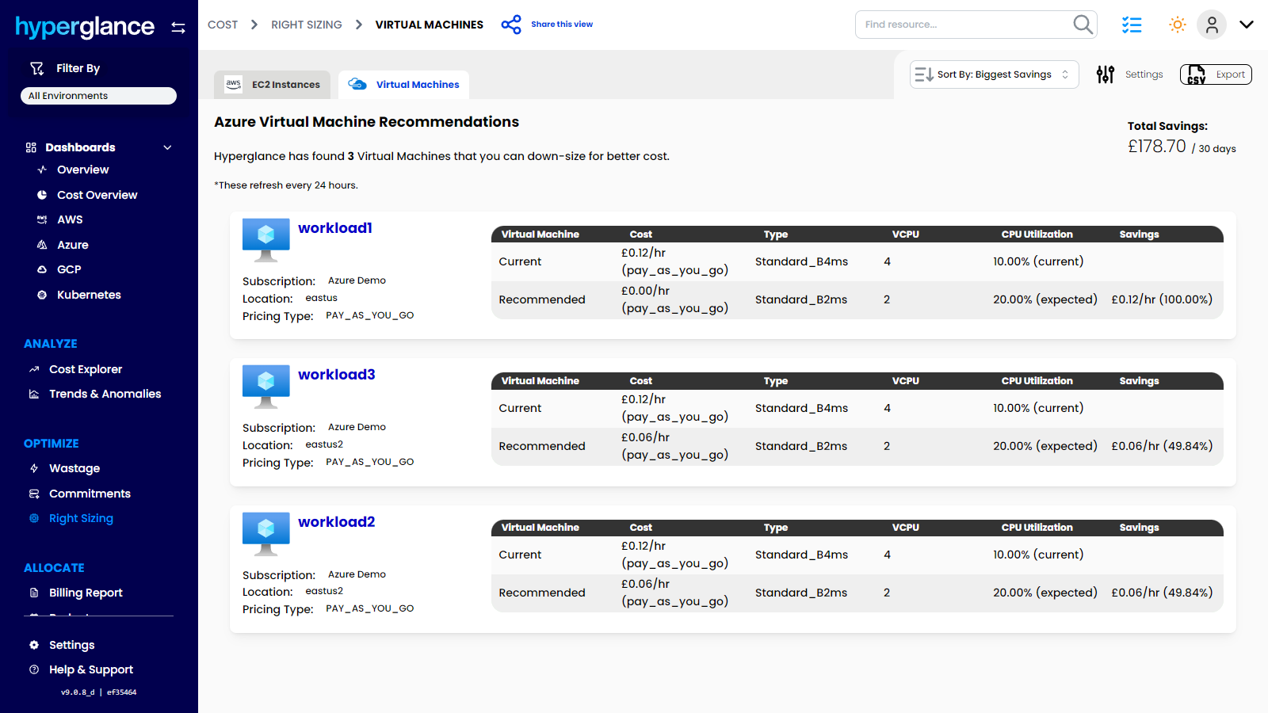Open the Sort By Biggest Savings dropdown
Viewport: 1268px width, 713px height.
click(x=994, y=74)
